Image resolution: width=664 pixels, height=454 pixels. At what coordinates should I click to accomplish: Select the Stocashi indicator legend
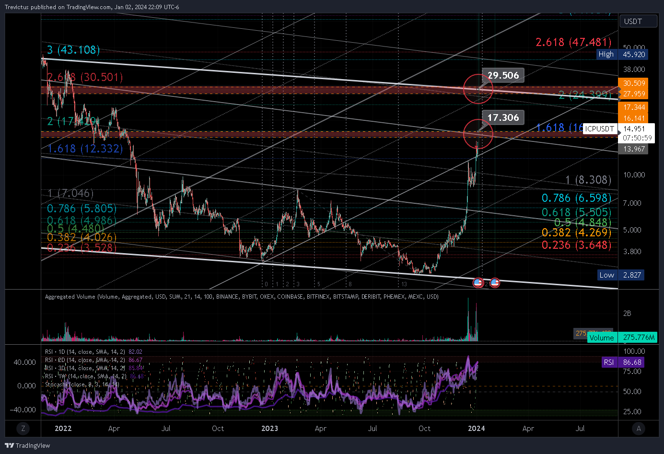coord(82,384)
